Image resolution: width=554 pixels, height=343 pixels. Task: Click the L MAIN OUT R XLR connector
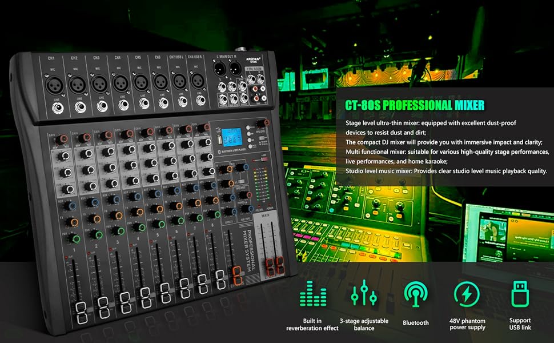pyautogui.click(x=219, y=69)
